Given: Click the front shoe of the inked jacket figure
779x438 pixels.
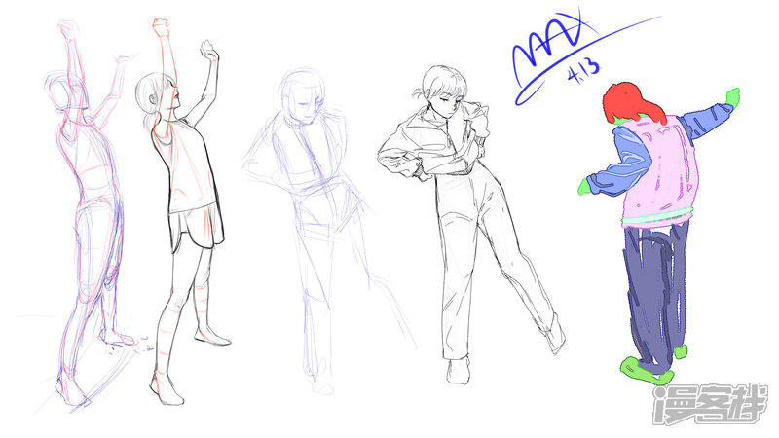Looking at the screenshot, I should point(458,371).
